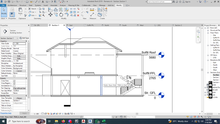220x124 pixels.
Task: Click the Move tool icon
Action: 50,15
